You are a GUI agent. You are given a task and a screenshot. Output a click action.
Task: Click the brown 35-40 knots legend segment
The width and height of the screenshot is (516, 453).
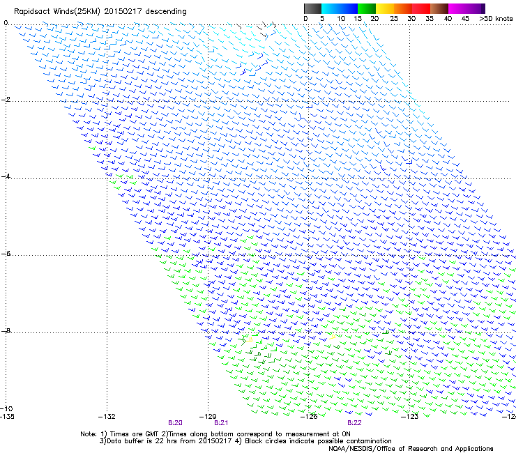pyautogui.click(x=439, y=8)
